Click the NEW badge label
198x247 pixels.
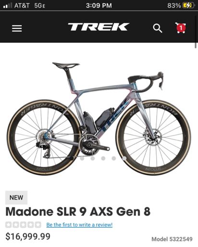coord(16,198)
